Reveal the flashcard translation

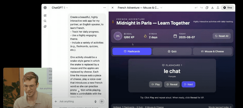[172, 85]
